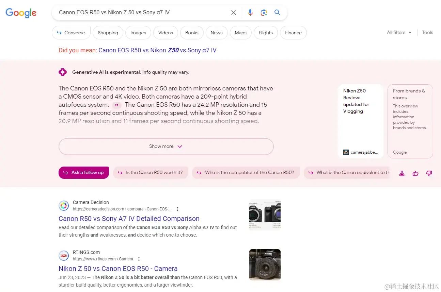Switch to the Maps tab
This screenshot has width=441, height=292.
240,33
